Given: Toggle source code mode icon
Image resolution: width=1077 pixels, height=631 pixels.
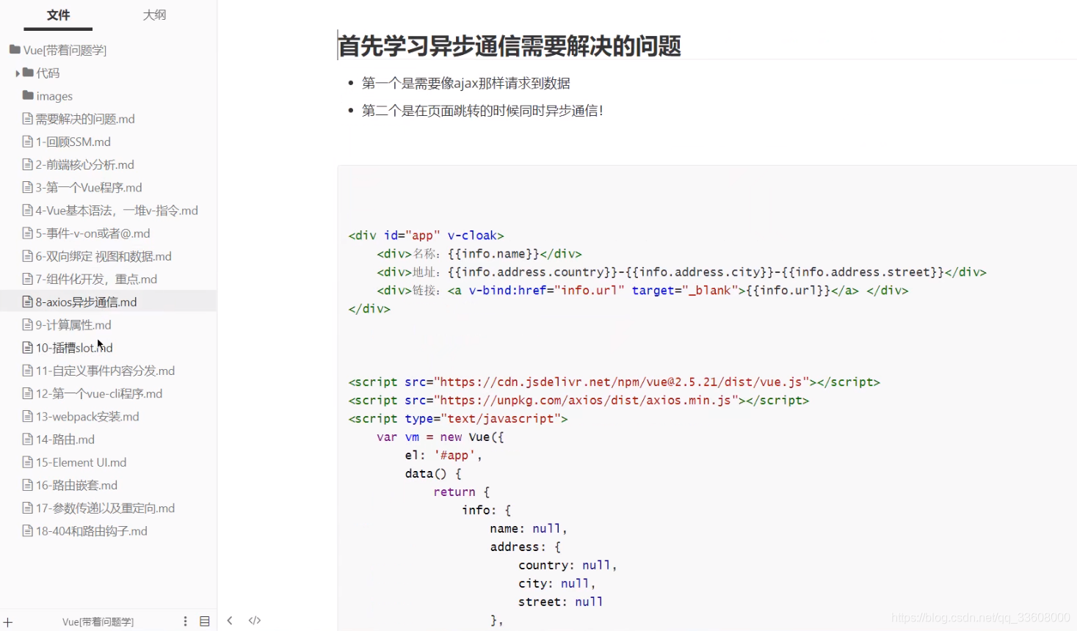Looking at the screenshot, I should tap(255, 621).
